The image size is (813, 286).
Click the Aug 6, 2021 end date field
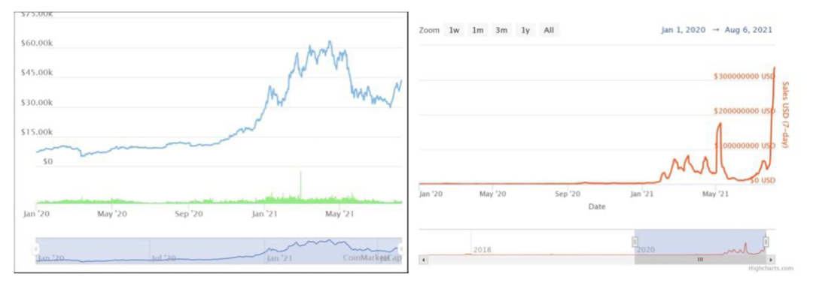coord(750,30)
